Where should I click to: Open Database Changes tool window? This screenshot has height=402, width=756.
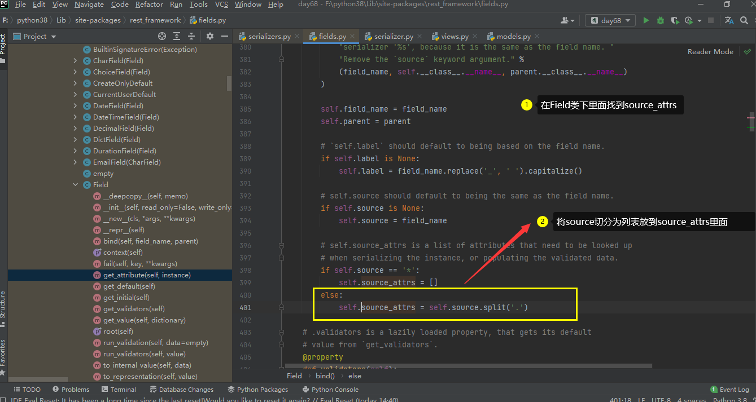(181, 390)
